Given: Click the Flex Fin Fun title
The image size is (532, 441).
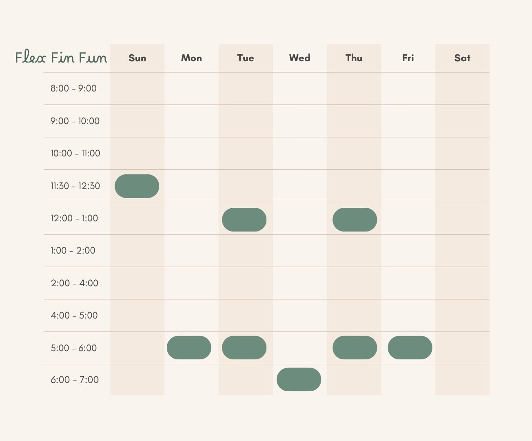Looking at the screenshot, I should [x=61, y=57].
